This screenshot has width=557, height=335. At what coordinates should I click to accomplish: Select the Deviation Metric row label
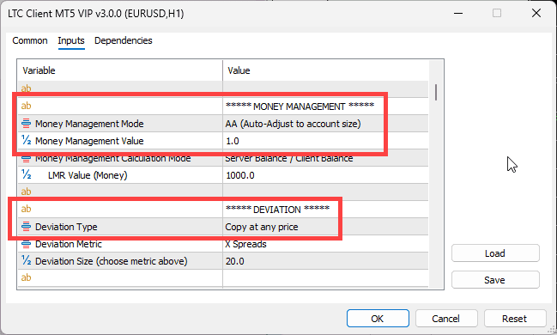(x=68, y=244)
